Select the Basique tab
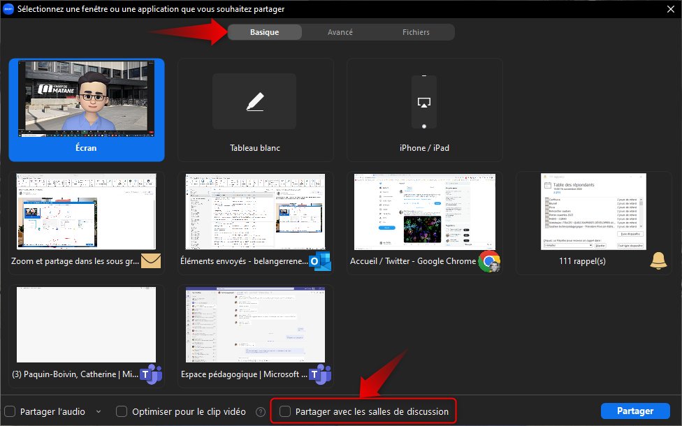 click(x=264, y=32)
